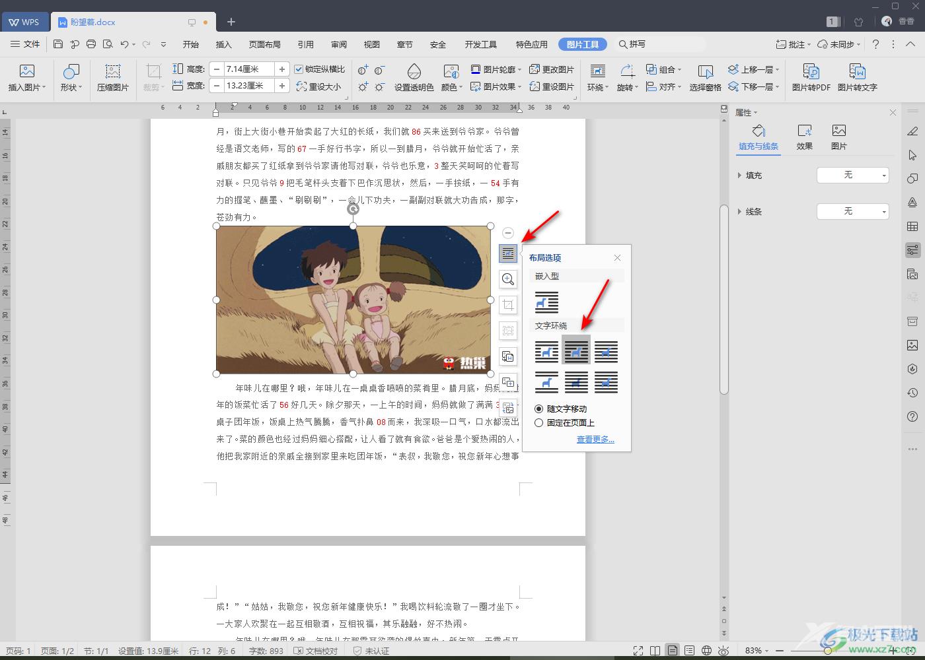The width and height of the screenshot is (925, 660).
Task: Choose the top and bottom wrap icon
Action: pyautogui.click(x=546, y=382)
